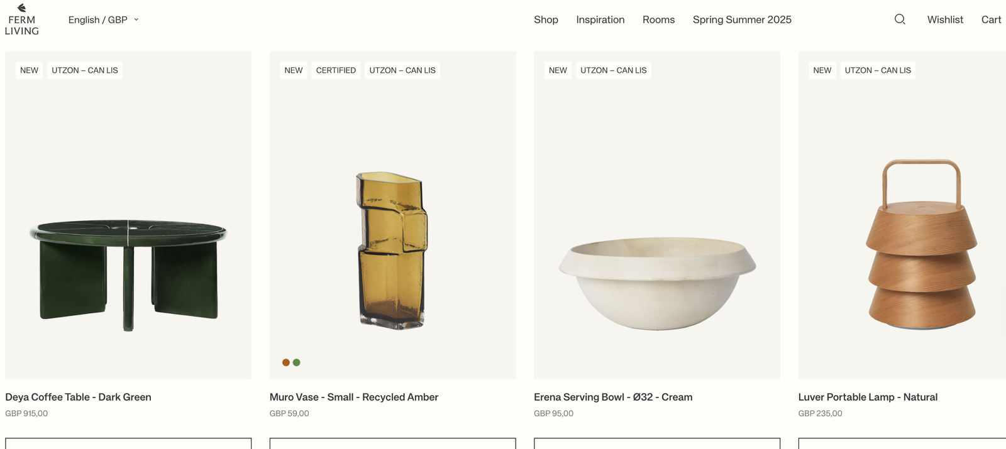
Task: Open the Cart
Action: tap(991, 20)
